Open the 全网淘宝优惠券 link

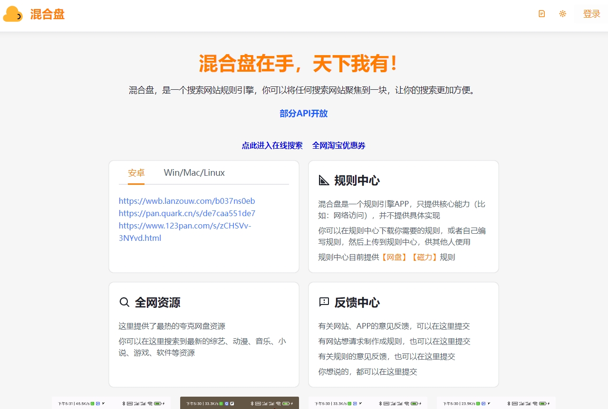(x=338, y=145)
